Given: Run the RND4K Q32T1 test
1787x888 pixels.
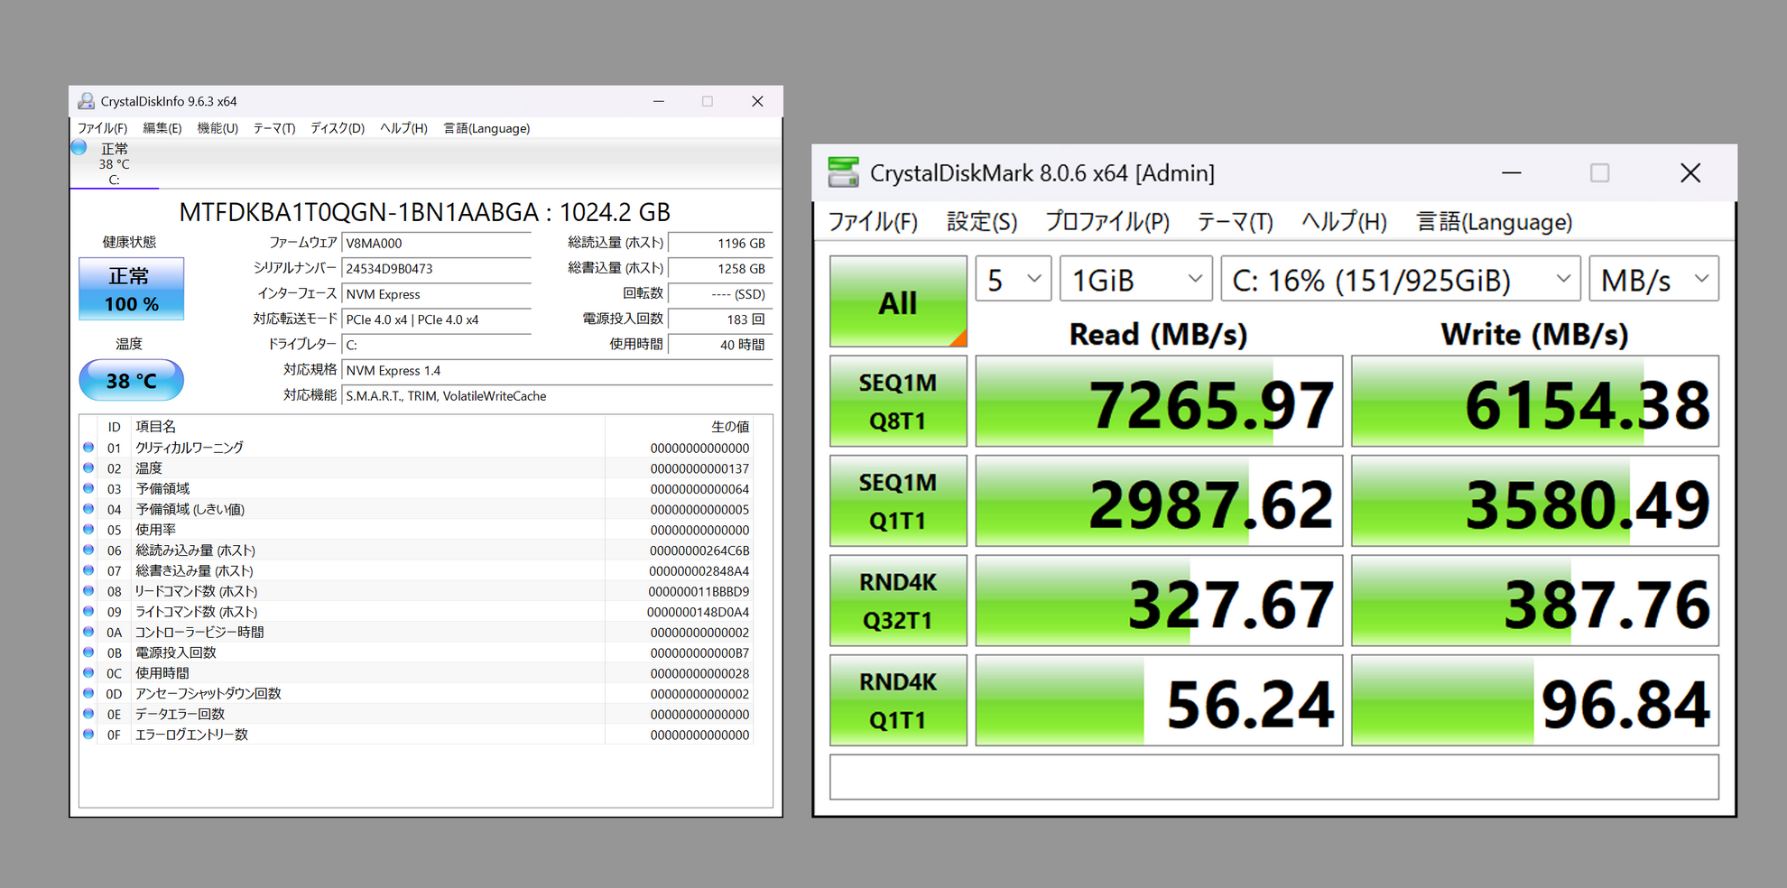Looking at the screenshot, I should [898, 600].
